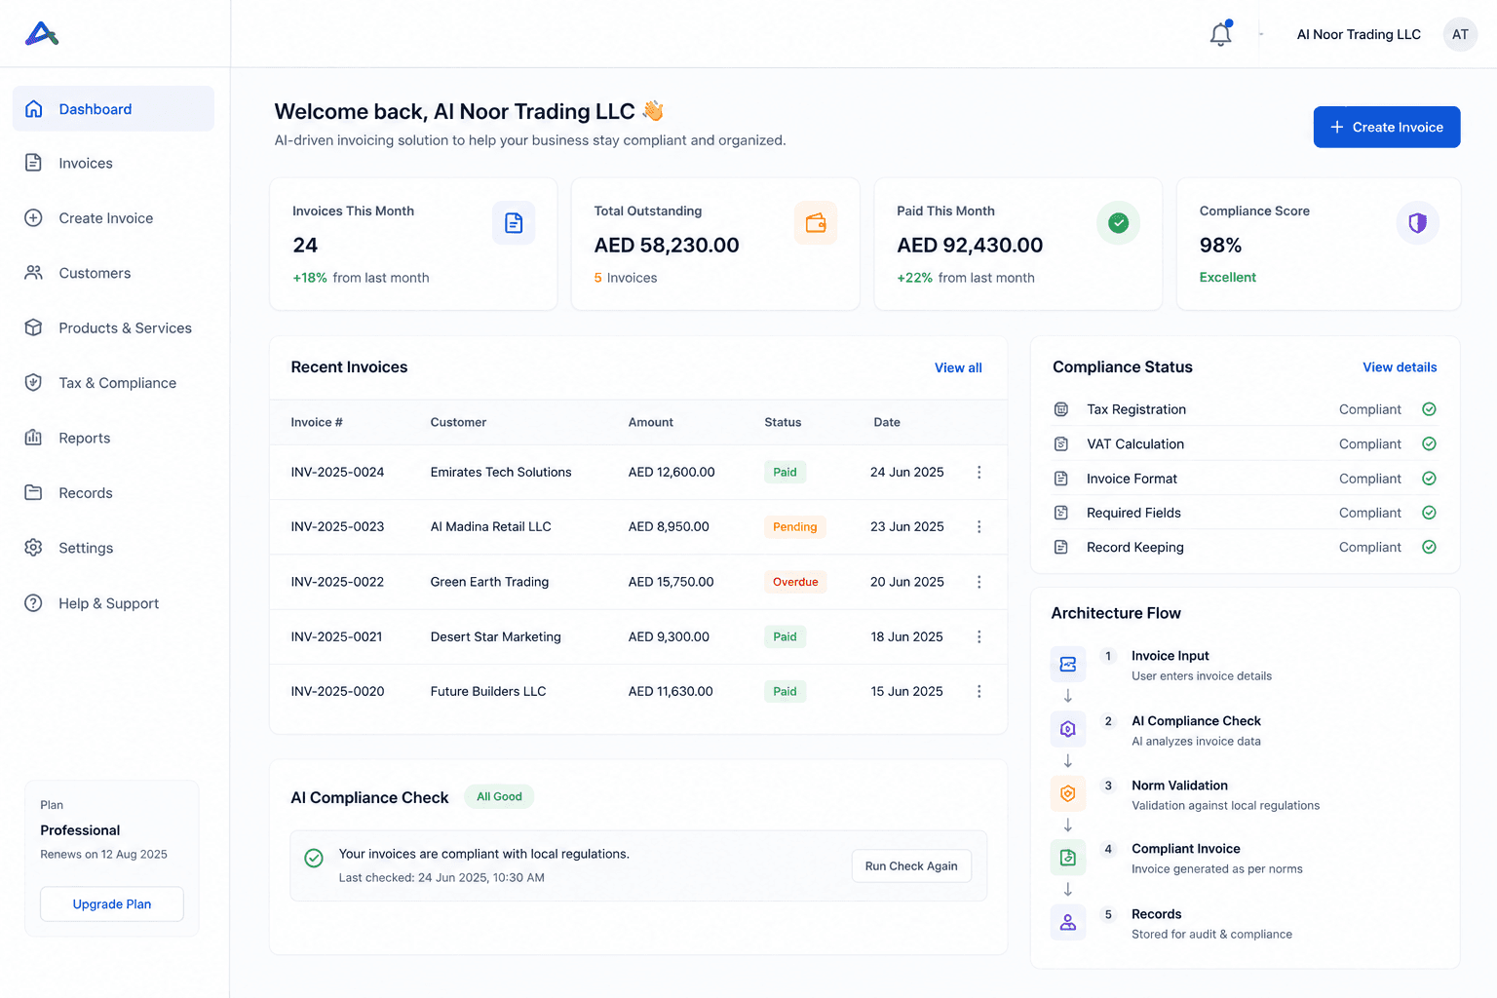This screenshot has width=1497, height=998.
Task: Click the Norm Validation step title
Action: (x=1179, y=786)
